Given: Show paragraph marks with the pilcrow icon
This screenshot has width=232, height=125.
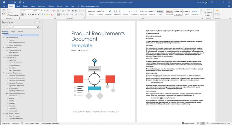Looking at the screenshot, I should [x=83, y=10].
